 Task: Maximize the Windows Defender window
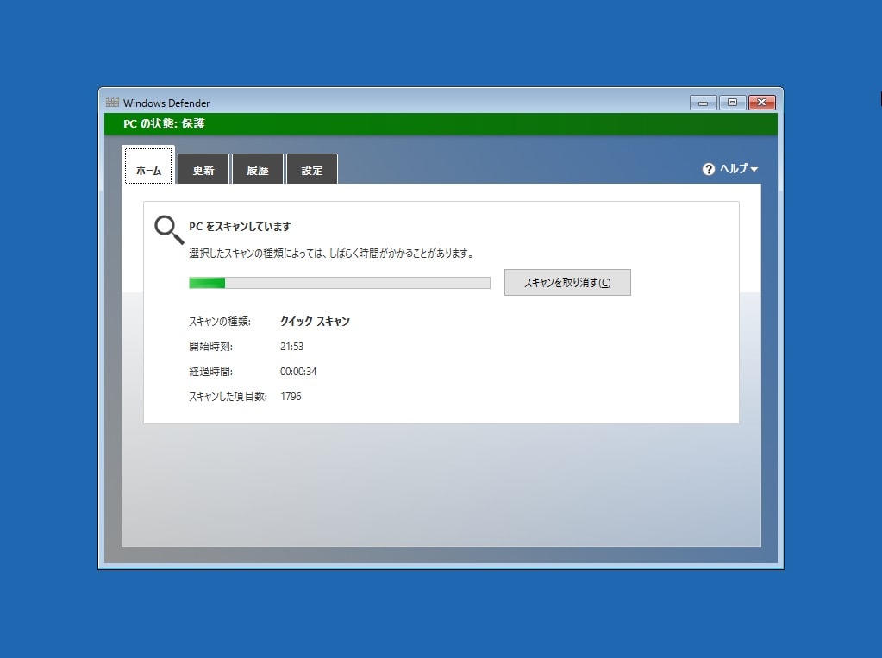[x=732, y=103]
